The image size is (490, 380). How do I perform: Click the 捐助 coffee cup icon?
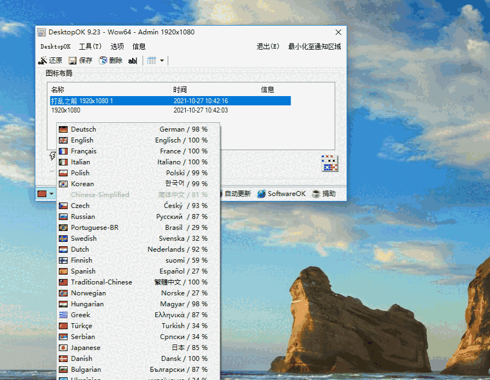click(315, 193)
